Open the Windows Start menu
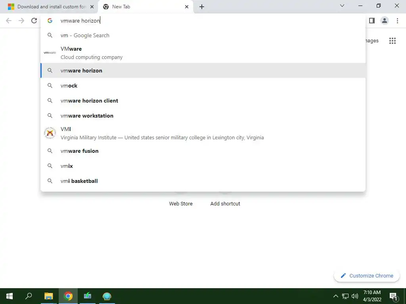This screenshot has width=406, height=304. (10, 296)
